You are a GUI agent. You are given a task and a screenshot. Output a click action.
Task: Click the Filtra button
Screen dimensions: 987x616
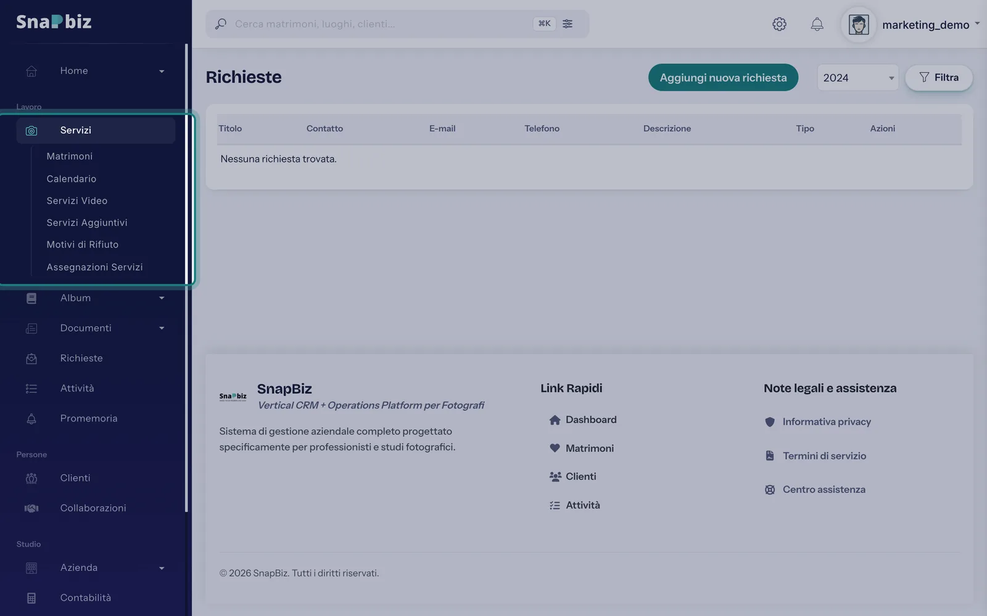[x=938, y=78]
